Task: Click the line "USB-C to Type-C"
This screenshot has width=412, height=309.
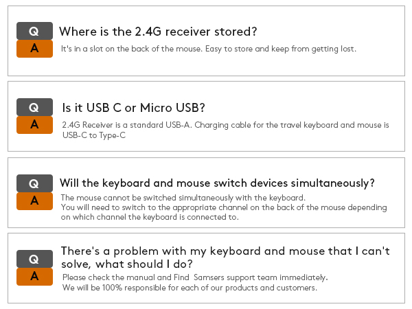Action: pyautogui.click(x=94, y=135)
